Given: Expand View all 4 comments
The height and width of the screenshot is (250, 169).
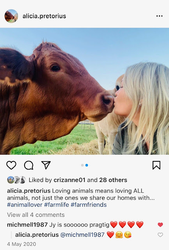Looking at the screenshot, I should 36,215.
